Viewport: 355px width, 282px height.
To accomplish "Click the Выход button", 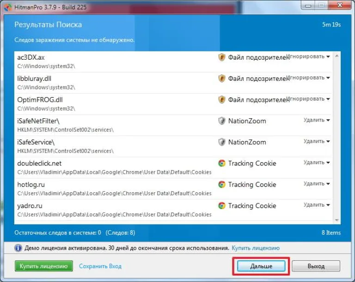I will pos(316,266).
